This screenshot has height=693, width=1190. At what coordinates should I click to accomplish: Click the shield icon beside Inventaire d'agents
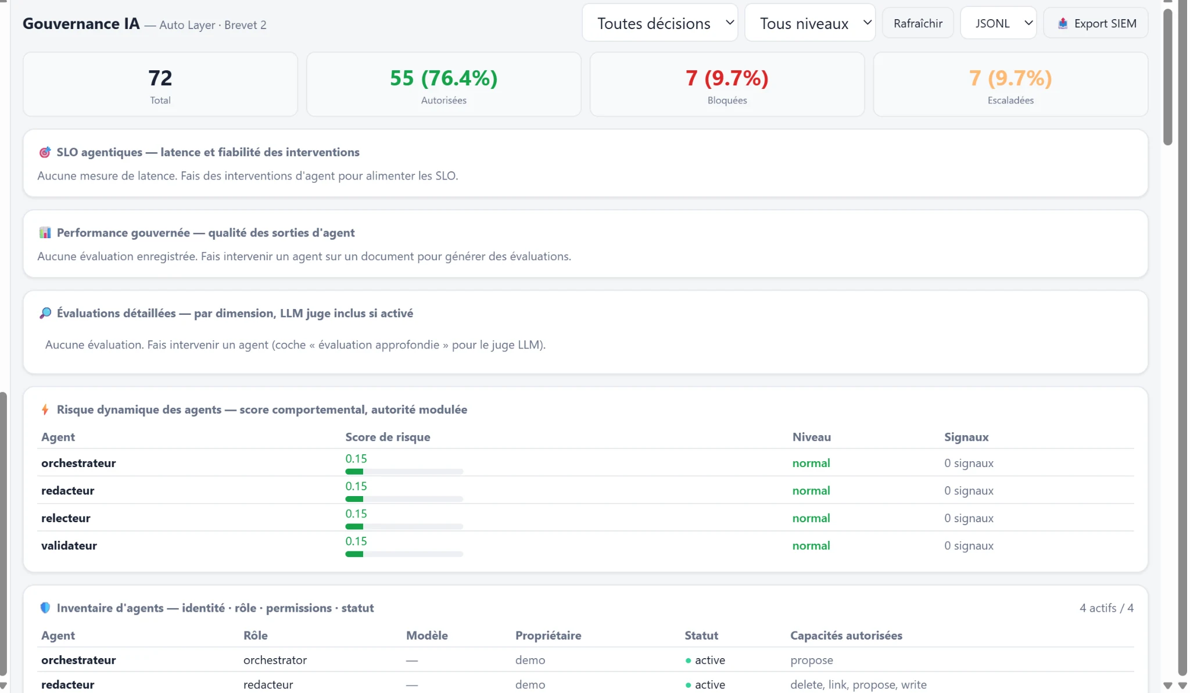pyautogui.click(x=45, y=608)
